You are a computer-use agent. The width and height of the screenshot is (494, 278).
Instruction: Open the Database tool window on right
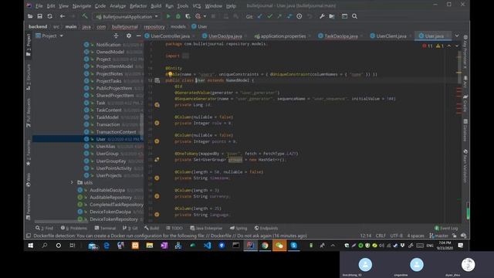465,131
